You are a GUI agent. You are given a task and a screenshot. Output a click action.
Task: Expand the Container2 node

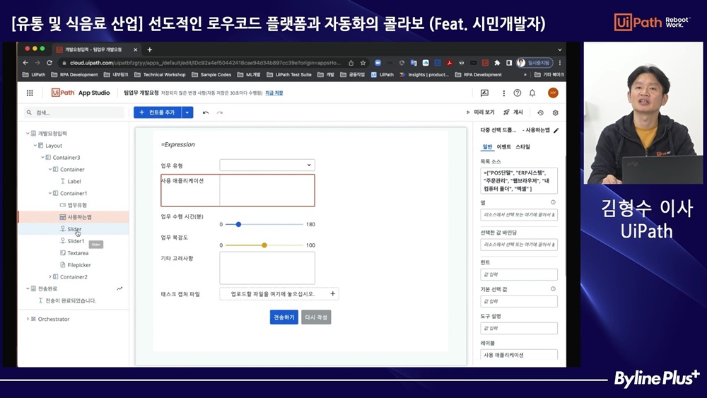(50, 276)
